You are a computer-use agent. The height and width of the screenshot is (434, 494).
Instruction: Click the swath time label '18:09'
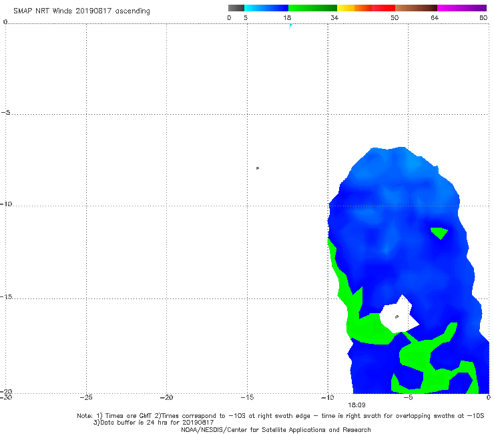click(356, 405)
